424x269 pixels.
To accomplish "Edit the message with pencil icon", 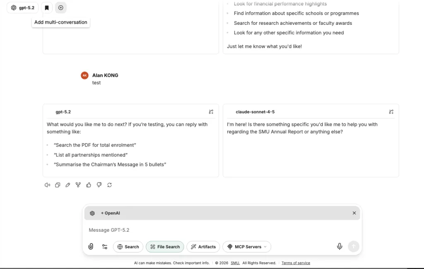I will (x=68, y=185).
